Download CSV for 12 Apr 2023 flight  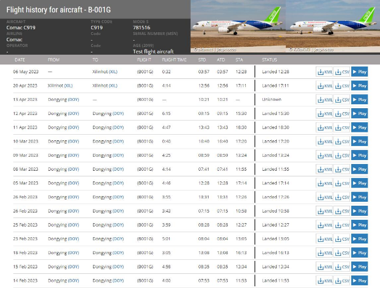[x=342, y=114]
